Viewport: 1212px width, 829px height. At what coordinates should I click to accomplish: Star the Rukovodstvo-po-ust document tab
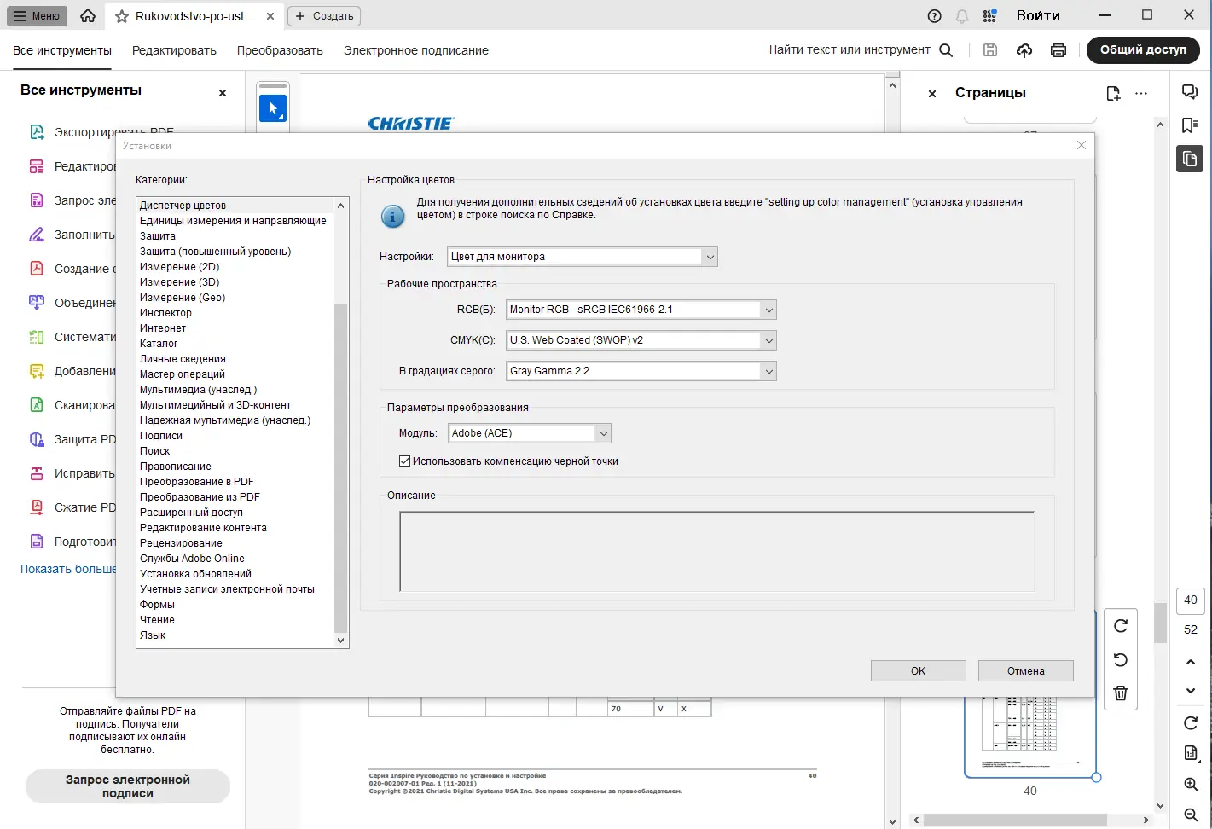point(122,16)
